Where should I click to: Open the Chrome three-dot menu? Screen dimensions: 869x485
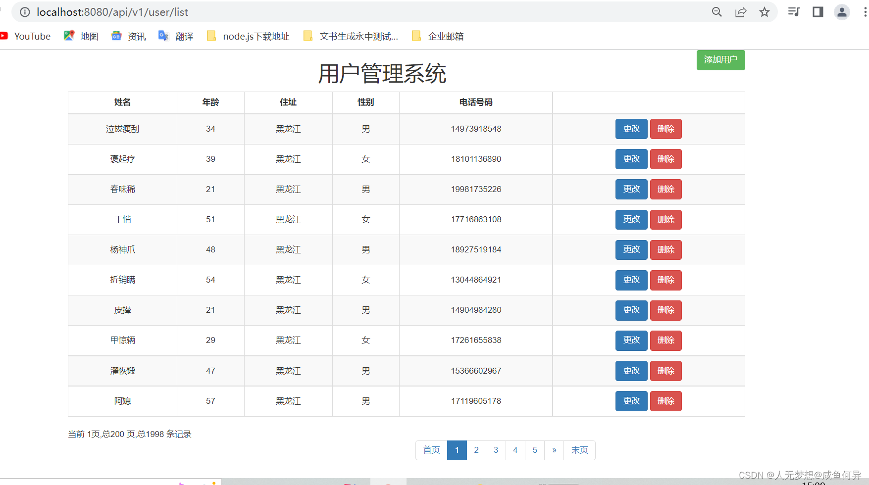864,12
